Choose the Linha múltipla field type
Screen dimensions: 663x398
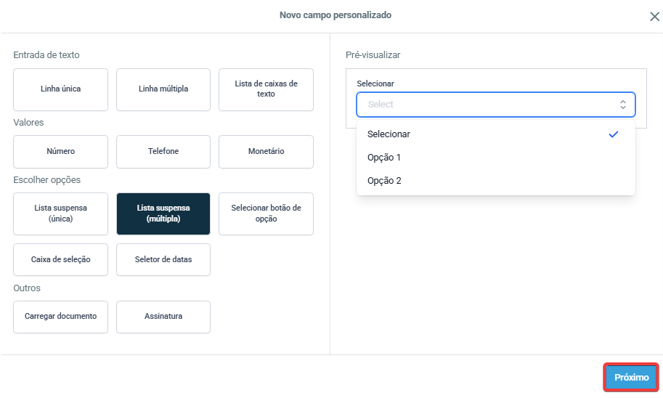coord(163,89)
